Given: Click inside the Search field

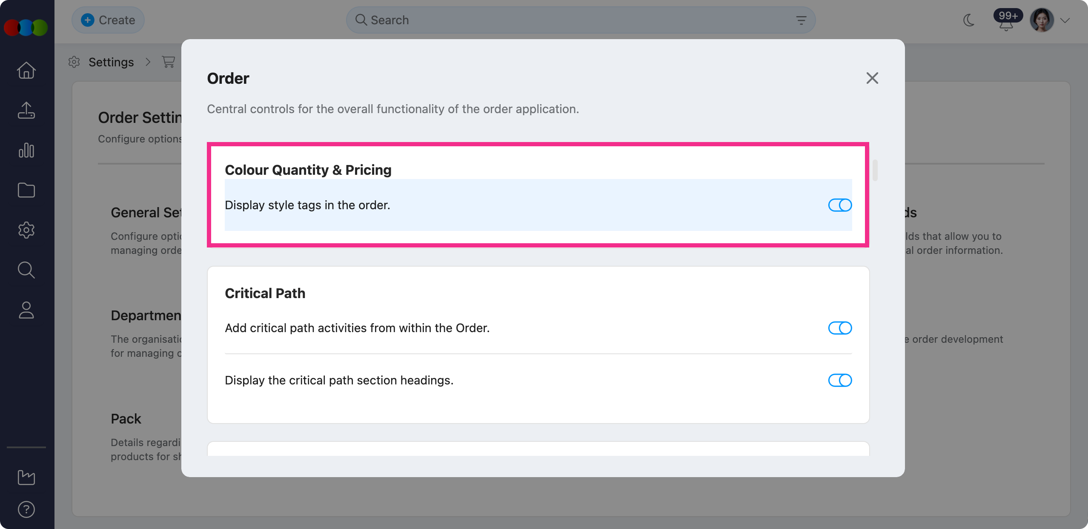Looking at the screenshot, I should point(511,20).
